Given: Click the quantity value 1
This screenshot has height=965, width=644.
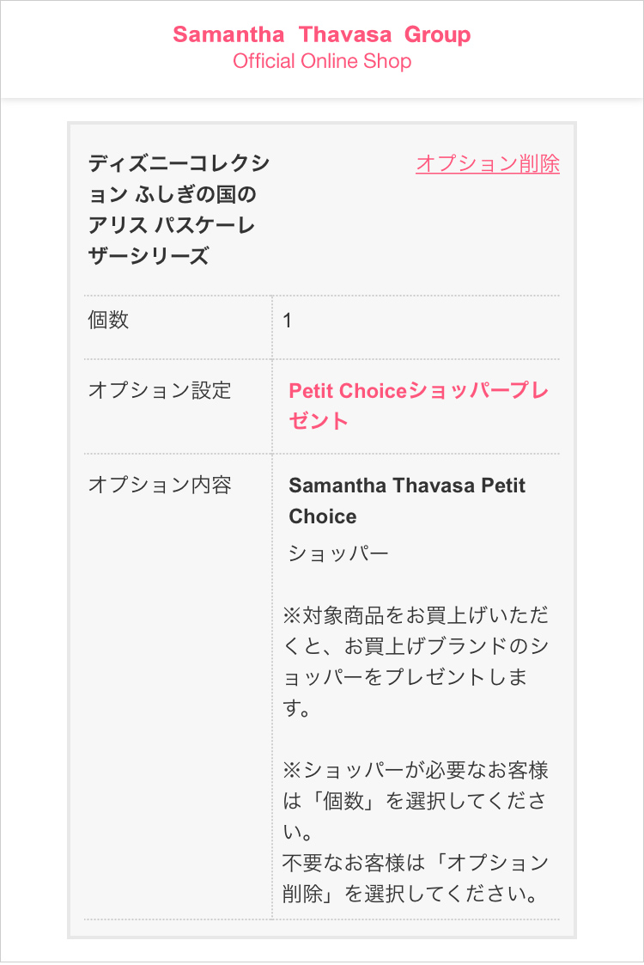Looking at the screenshot, I should (288, 321).
